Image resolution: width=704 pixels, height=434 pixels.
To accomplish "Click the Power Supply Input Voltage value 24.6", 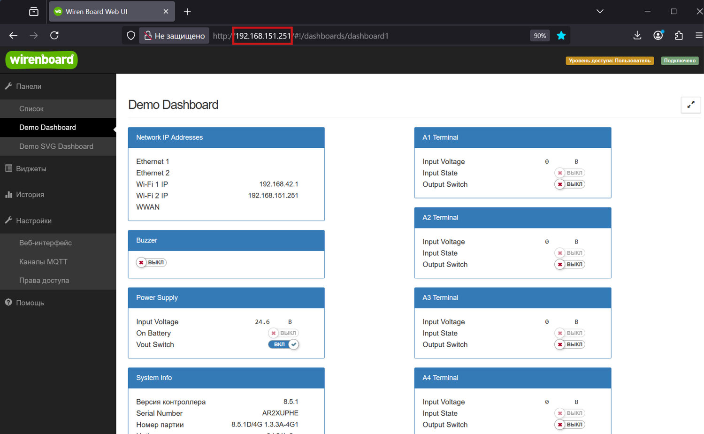I will [x=262, y=322].
